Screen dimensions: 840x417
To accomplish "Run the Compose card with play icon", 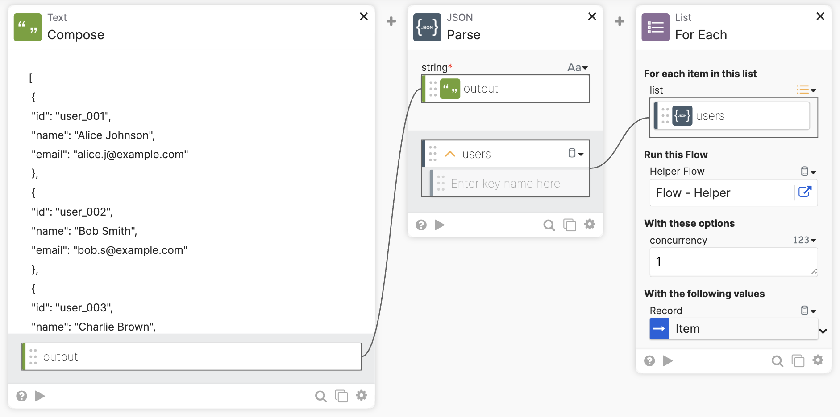I will 40,396.
